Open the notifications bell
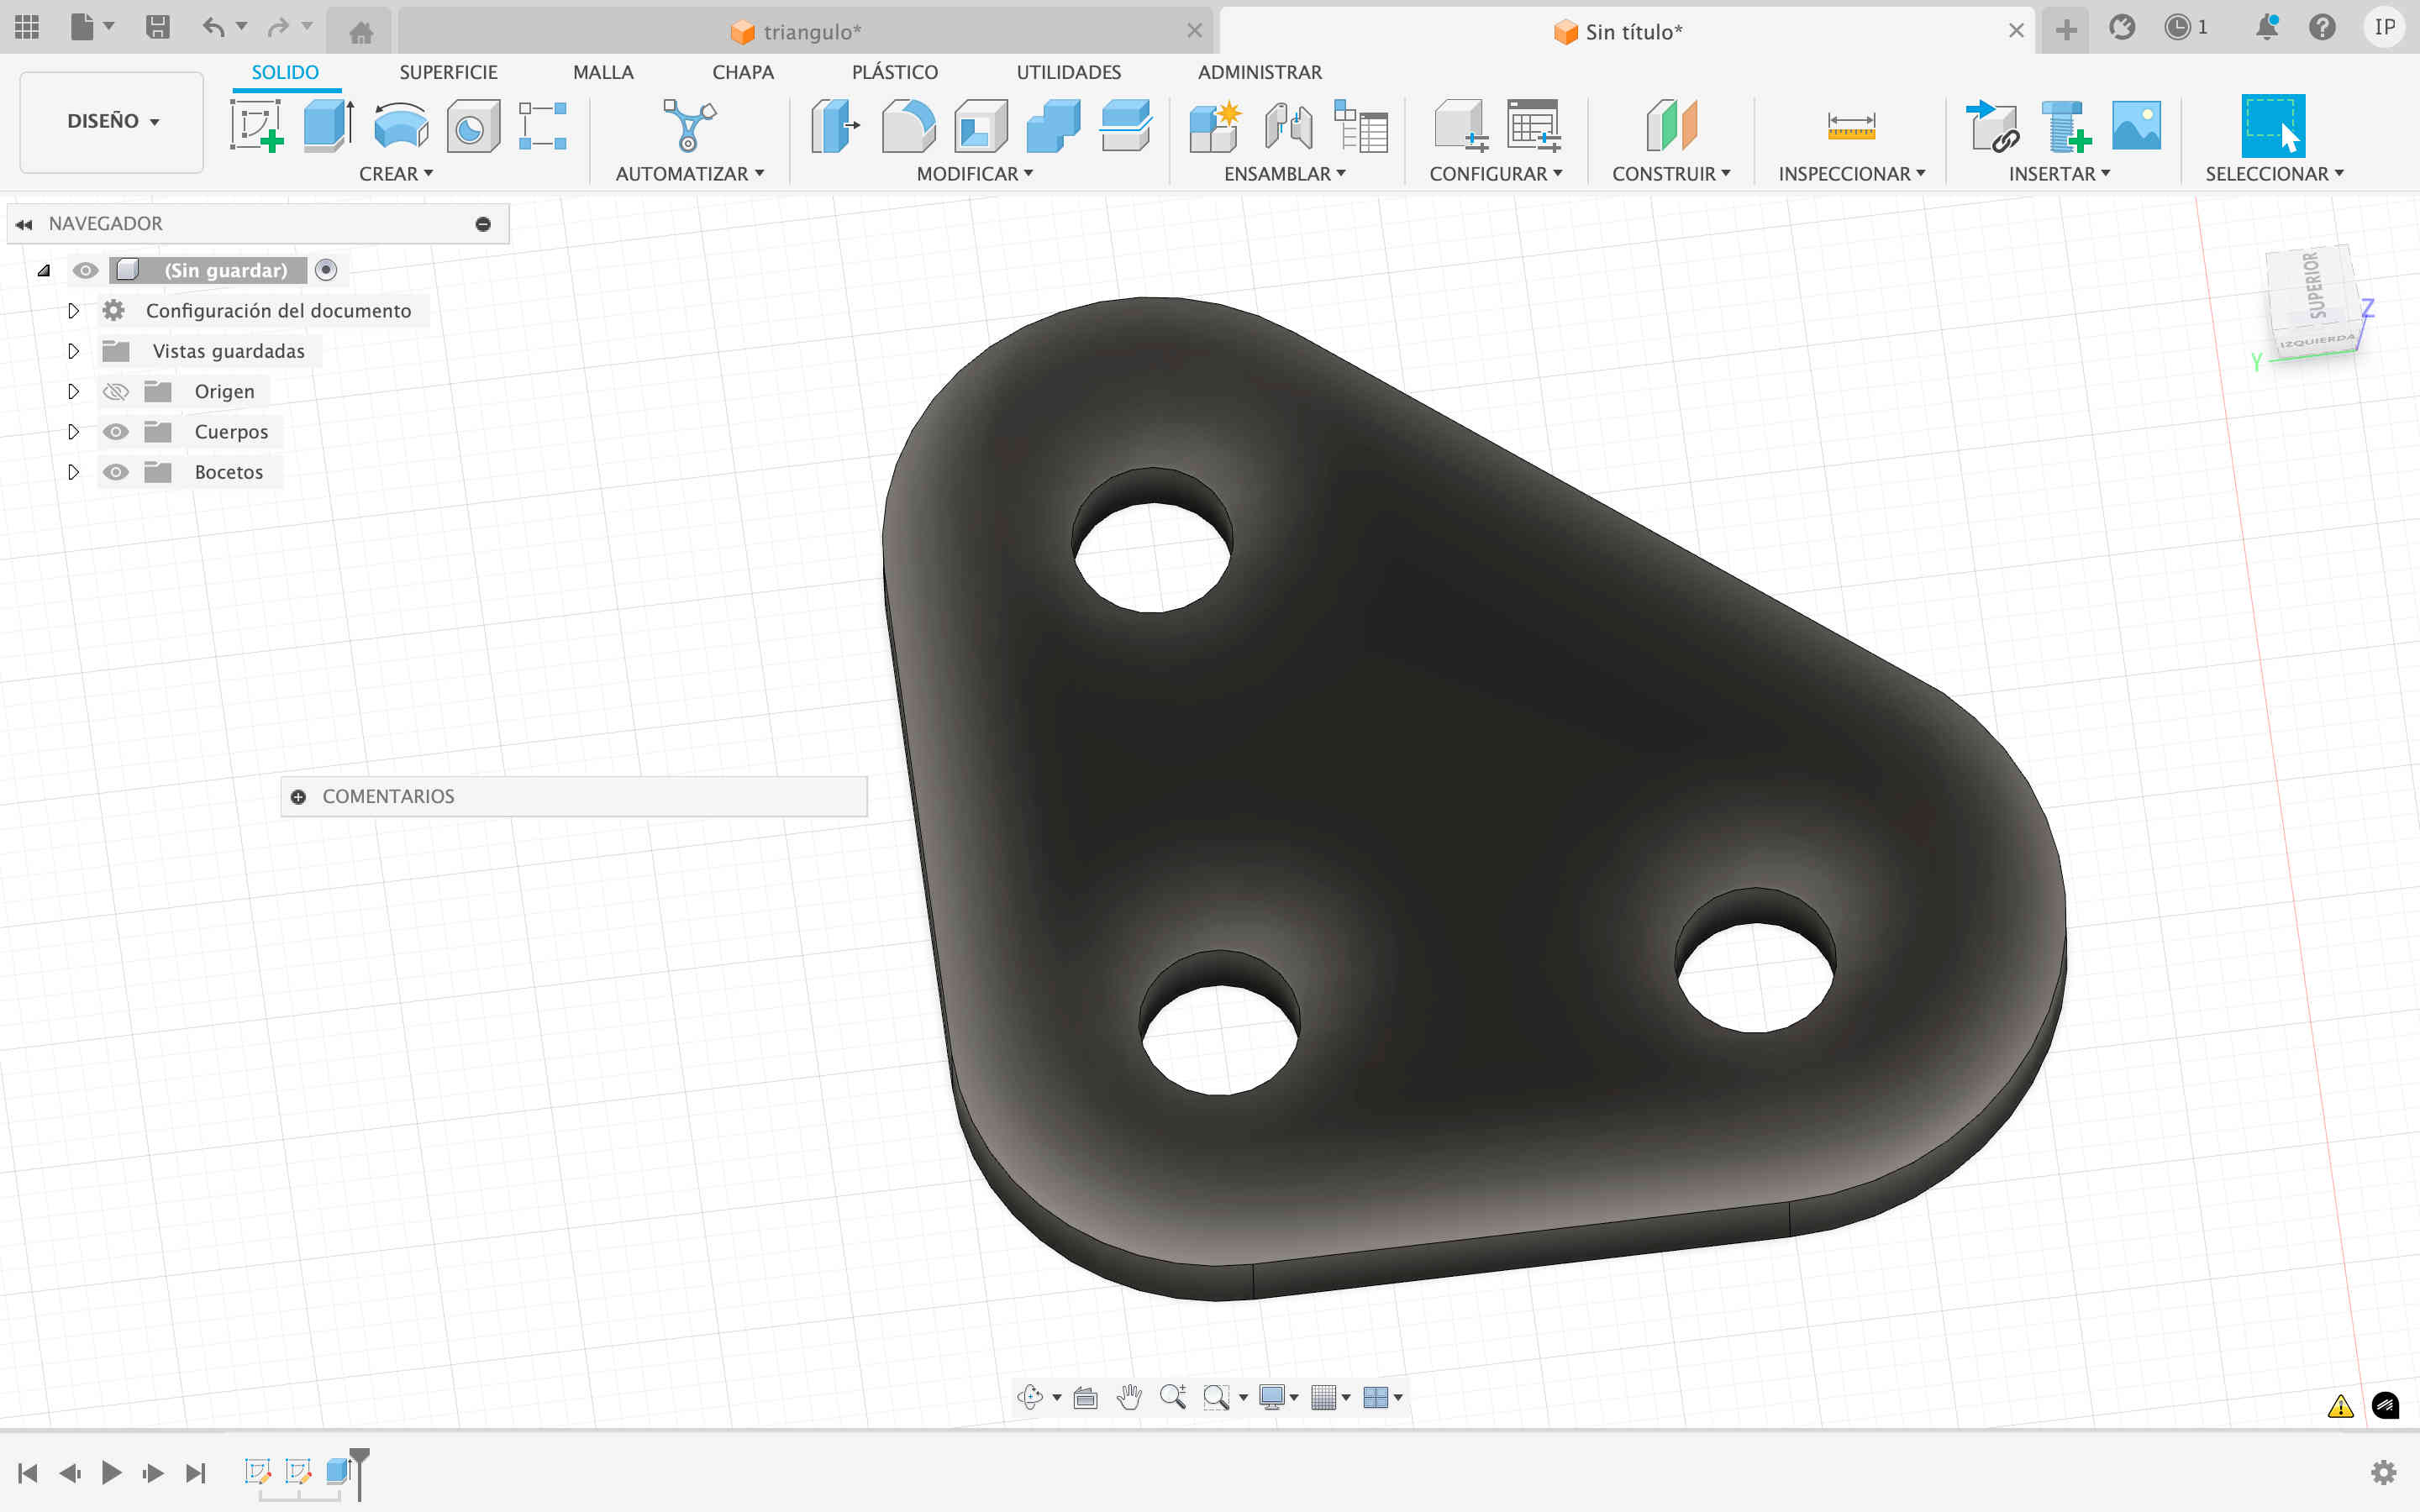Screen dimensions: 2420x1512 [2267, 27]
